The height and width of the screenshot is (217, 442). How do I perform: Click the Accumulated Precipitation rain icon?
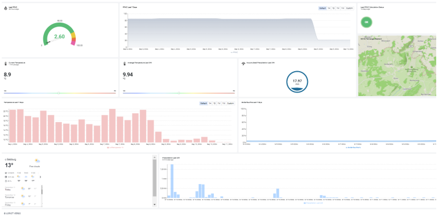pos(243,64)
